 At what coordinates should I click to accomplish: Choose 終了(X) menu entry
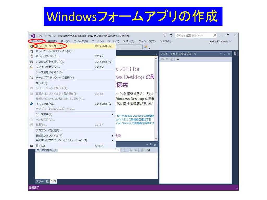72,146
